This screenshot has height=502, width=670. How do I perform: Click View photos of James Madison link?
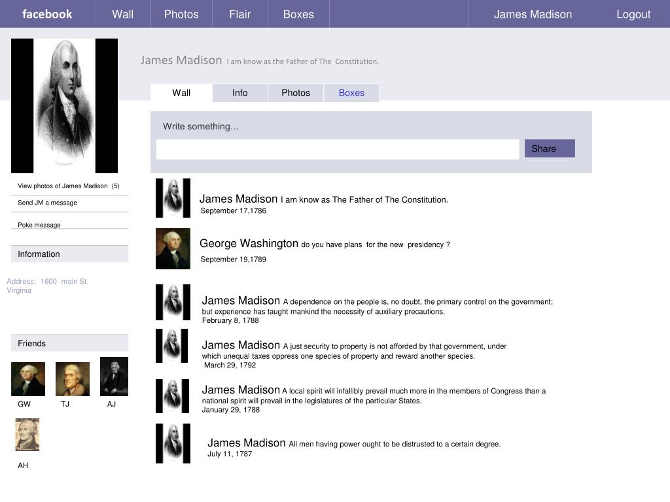68,186
